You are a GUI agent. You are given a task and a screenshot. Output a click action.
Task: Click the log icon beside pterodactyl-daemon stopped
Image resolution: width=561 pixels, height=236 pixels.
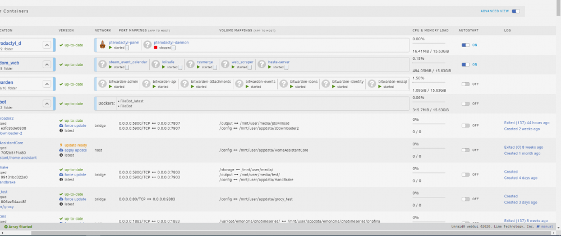[173, 48]
